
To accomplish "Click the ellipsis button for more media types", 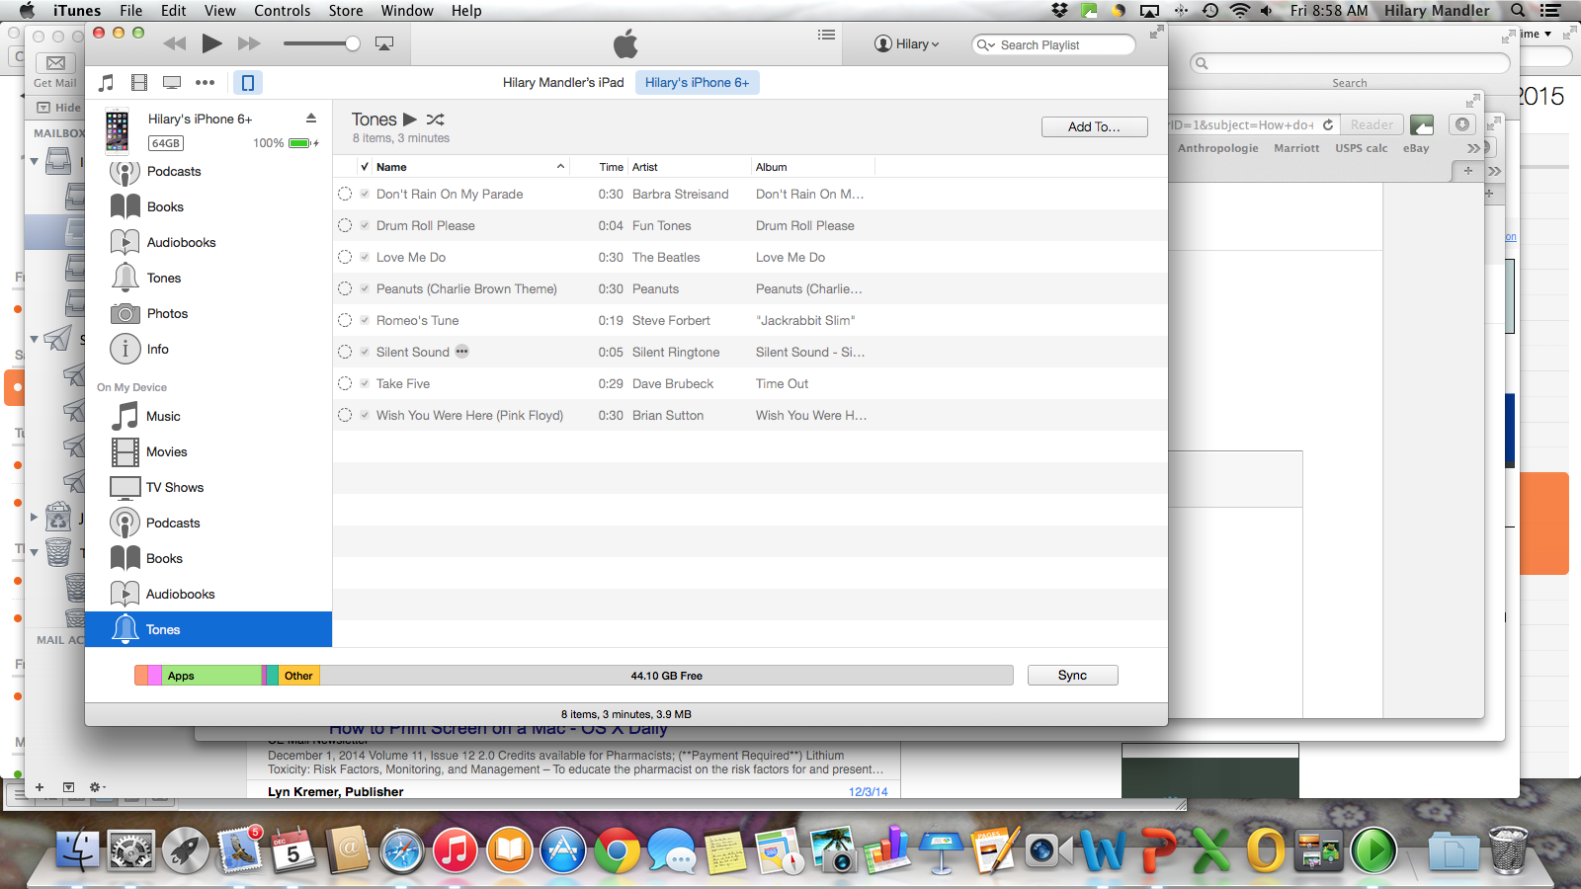I will [205, 82].
